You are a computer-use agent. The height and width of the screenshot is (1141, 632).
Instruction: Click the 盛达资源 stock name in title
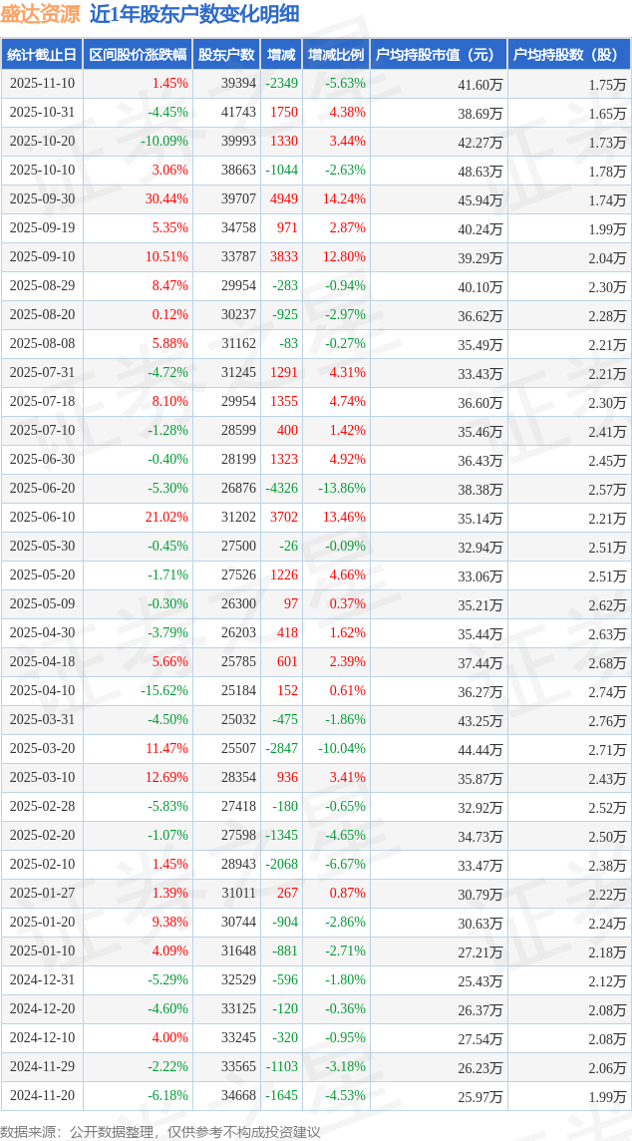(x=41, y=14)
